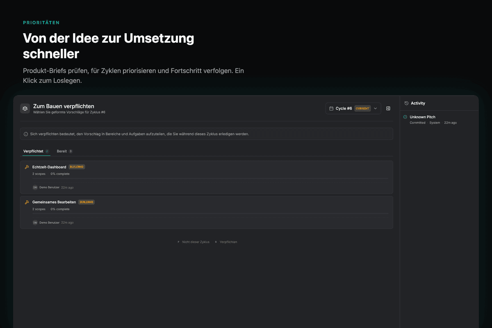
Task: Click the hammer icon for Gemeinsames Bearbeiten
Action: 27,202
